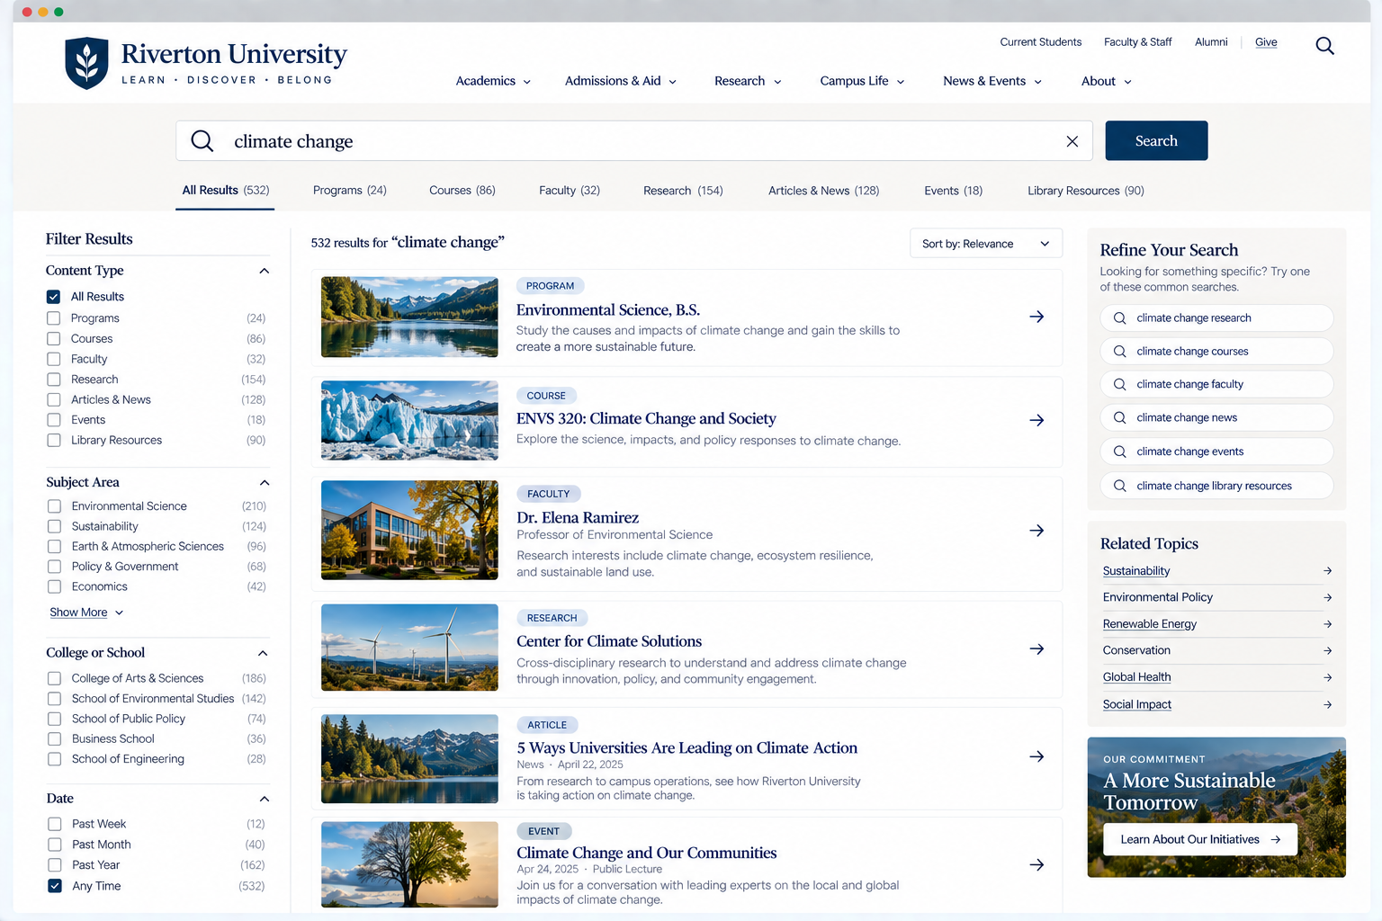Screen dimensions: 1382x921
Task: Click arrow next to Renewable Energy topic
Action: pos(1328,624)
